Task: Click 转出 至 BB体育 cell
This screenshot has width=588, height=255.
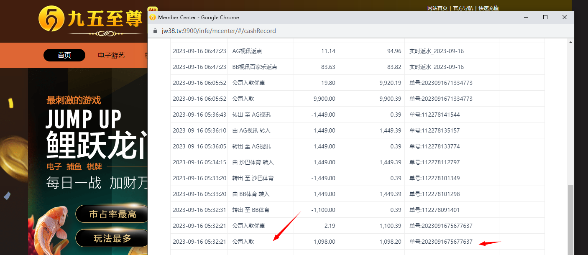Action: (261, 210)
